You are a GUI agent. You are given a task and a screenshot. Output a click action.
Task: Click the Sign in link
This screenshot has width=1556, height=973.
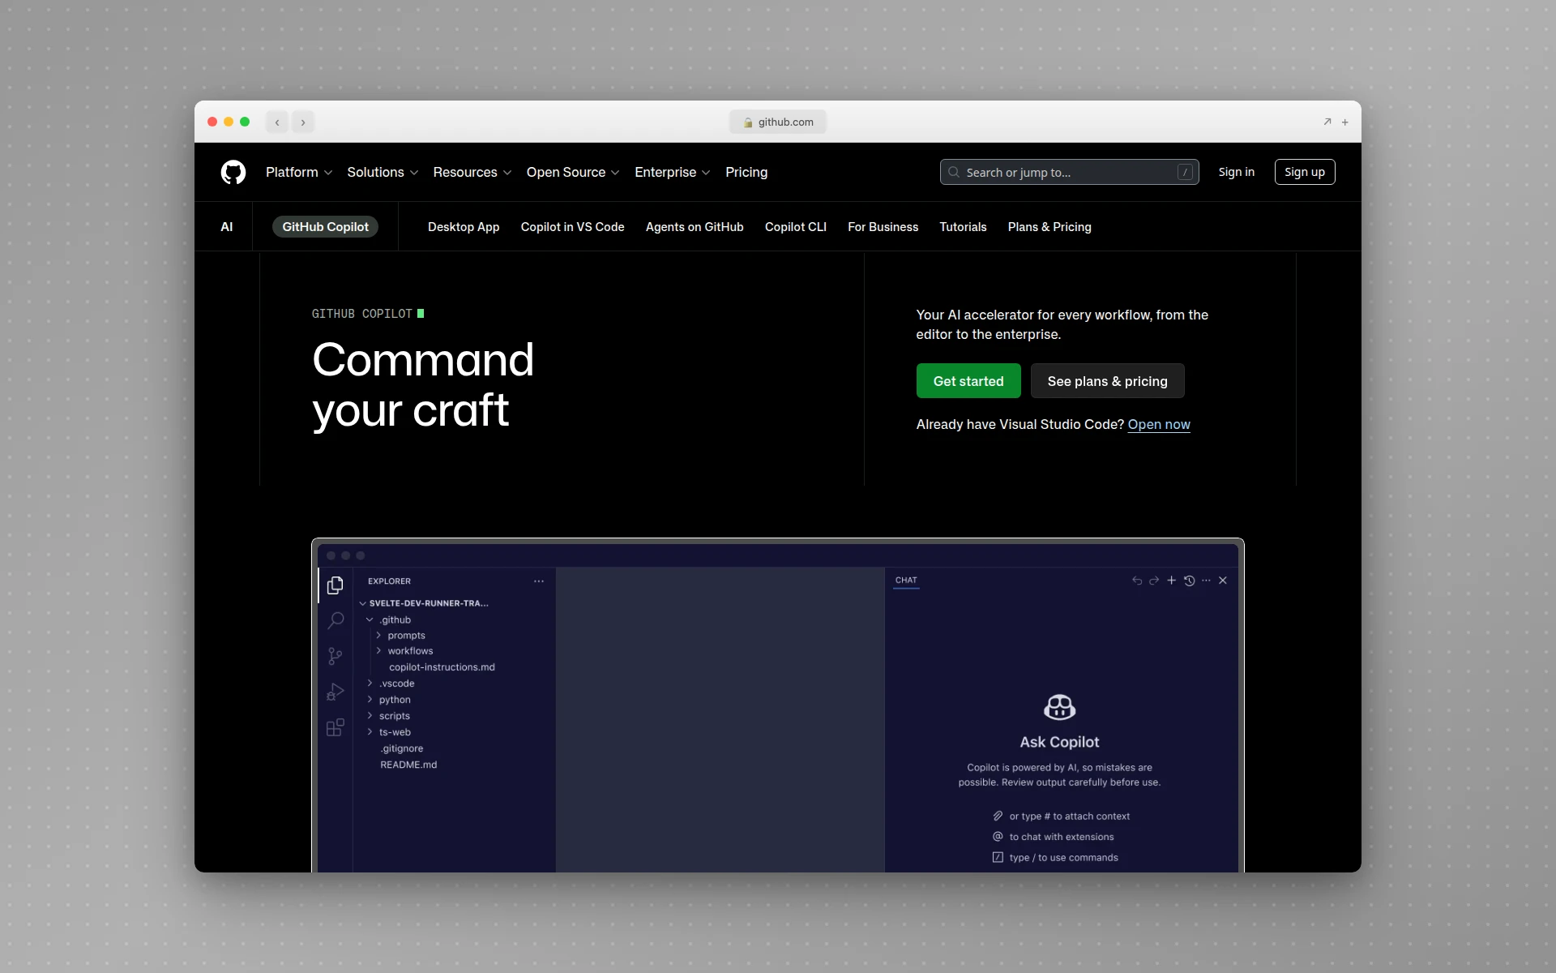pyautogui.click(x=1236, y=172)
